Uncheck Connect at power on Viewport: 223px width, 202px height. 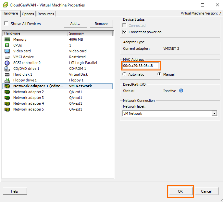coord(125,32)
